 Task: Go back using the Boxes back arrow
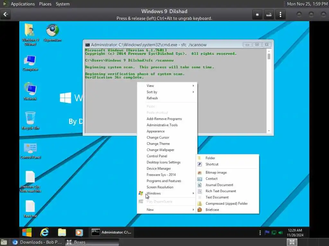pyautogui.click(x=5, y=14)
